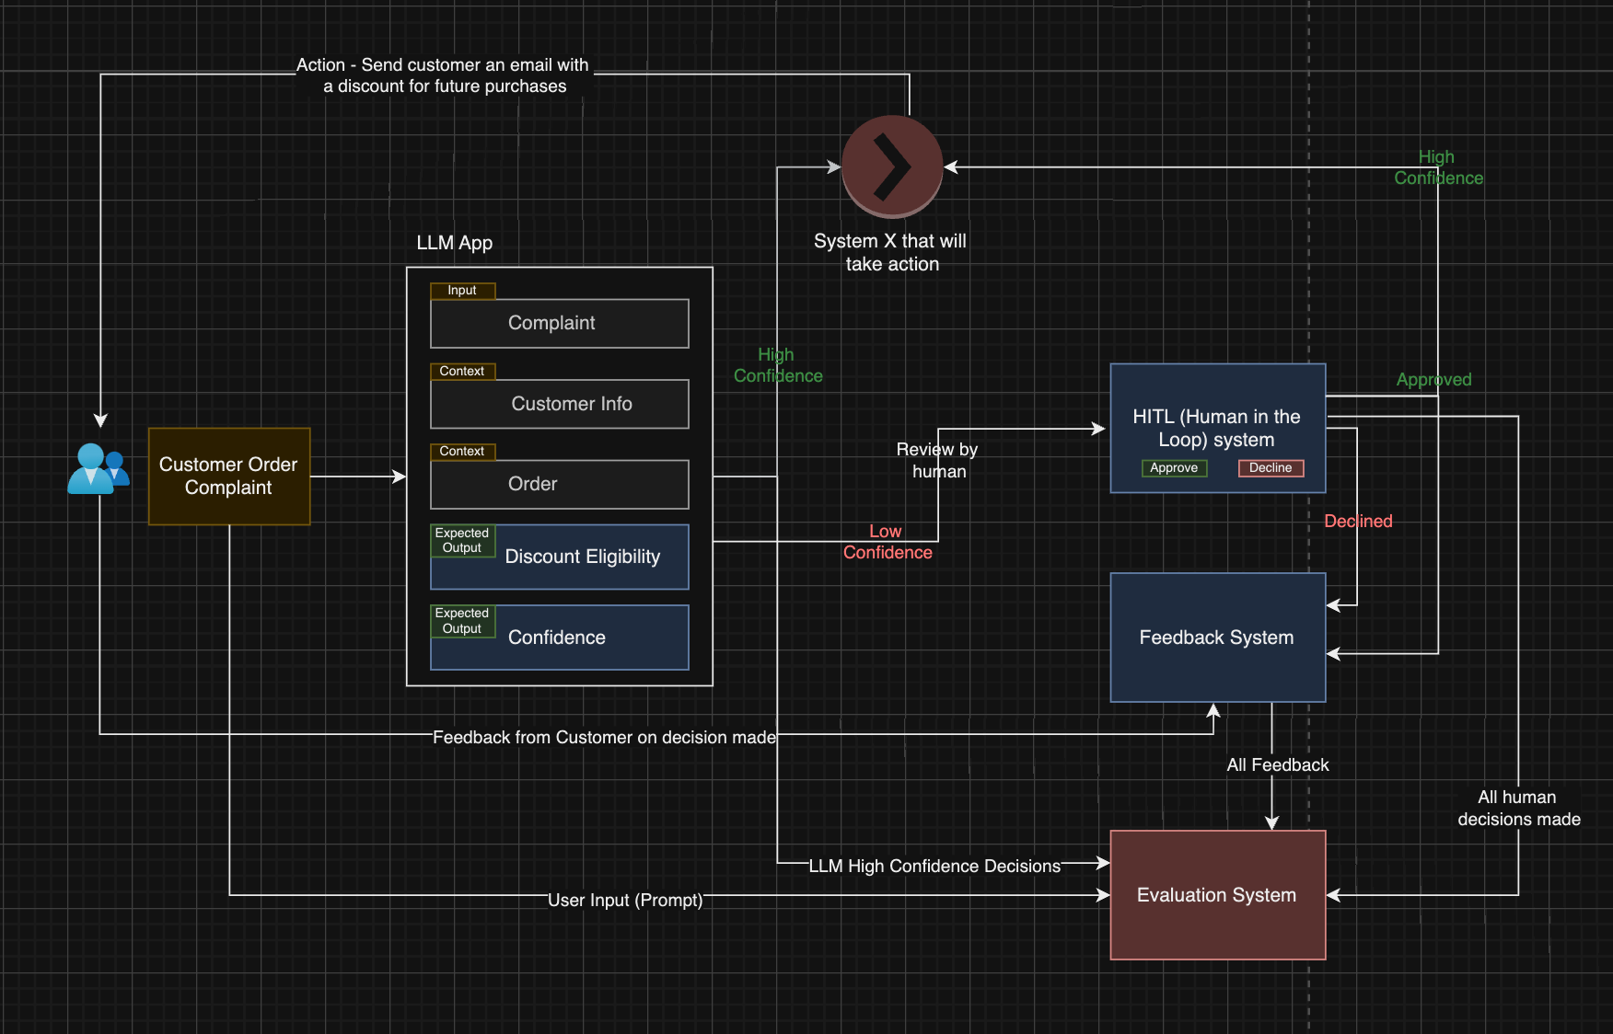Click the Context badge above Customer Info
Viewport: 1613px width, 1034px height.
pos(462,371)
